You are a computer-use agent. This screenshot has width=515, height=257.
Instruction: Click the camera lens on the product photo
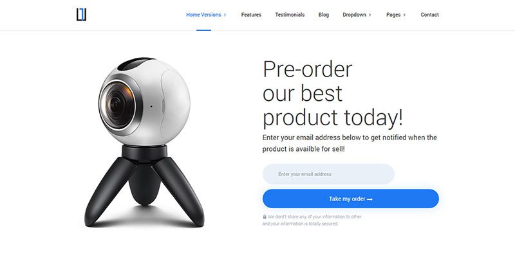(117, 105)
